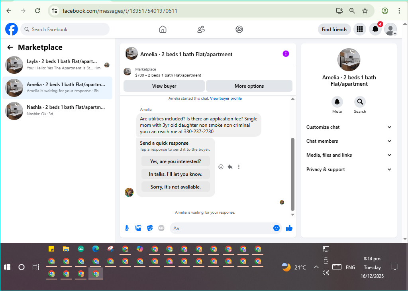Choose a sticker with the sticker icon

(x=150, y=228)
